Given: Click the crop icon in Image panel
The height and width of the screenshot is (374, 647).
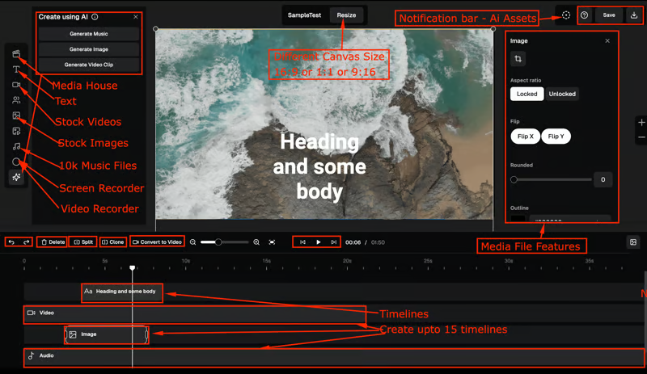Looking at the screenshot, I should pos(518,59).
